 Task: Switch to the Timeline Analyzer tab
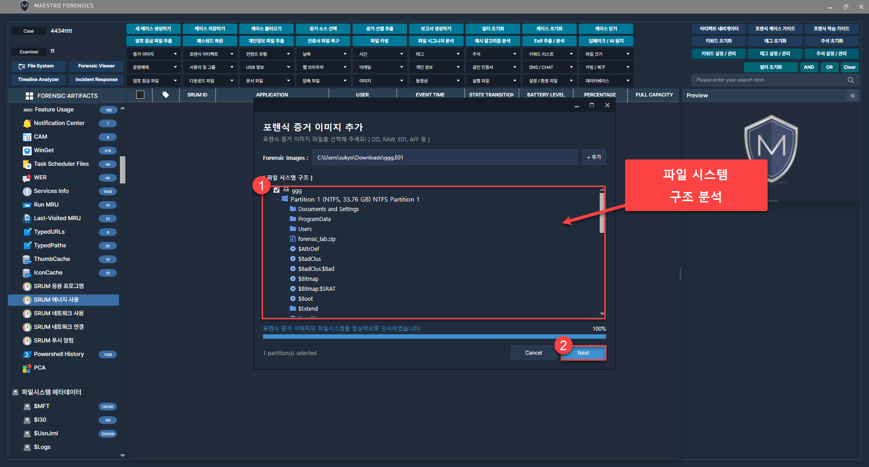pyautogui.click(x=38, y=80)
